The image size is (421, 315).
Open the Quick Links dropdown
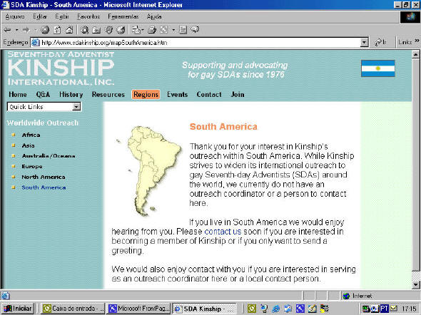pos(44,107)
